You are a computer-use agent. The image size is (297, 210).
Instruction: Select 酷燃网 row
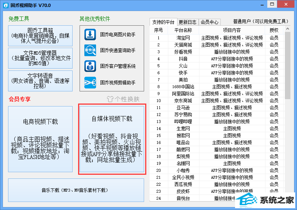(217, 149)
